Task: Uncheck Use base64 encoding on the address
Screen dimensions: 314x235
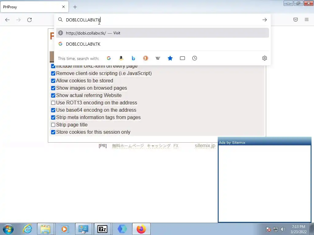Action: [53, 110]
